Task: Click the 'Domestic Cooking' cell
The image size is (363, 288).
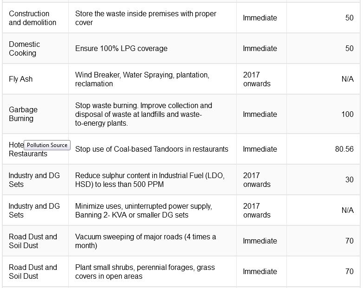Action: click(x=35, y=48)
